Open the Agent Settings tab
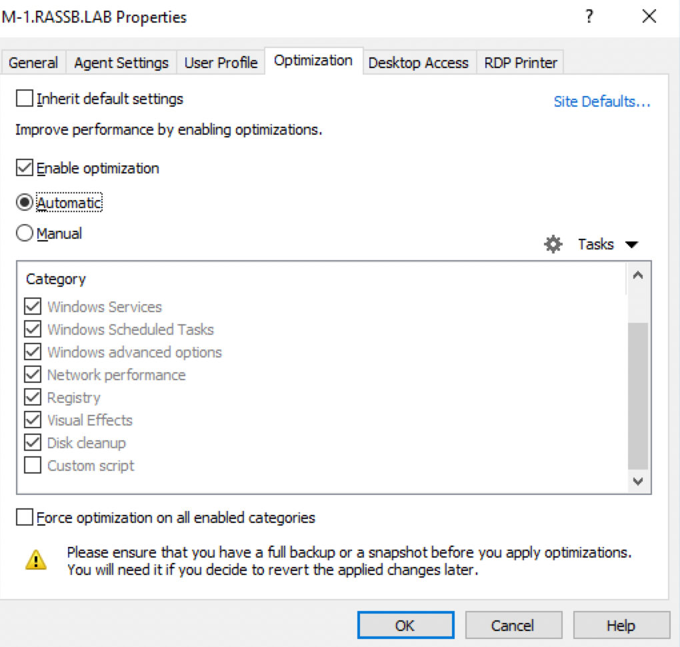The height and width of the screenshot is (647, 680). pos(121,63)
